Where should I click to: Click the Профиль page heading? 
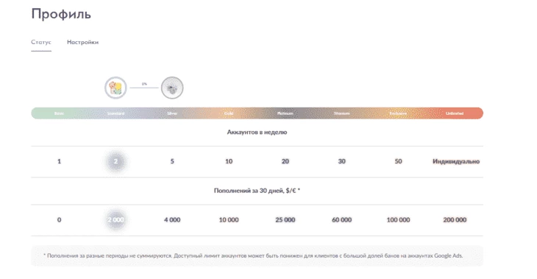pyautogui.click(x=61, y=14)
